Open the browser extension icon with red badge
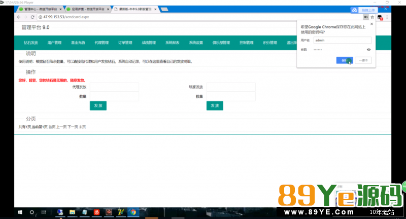The height and width of the screenshot is (219, 406). click(380, 17)
